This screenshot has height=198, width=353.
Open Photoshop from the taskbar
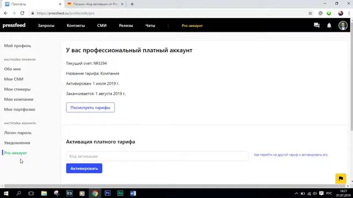pos(108,193)
